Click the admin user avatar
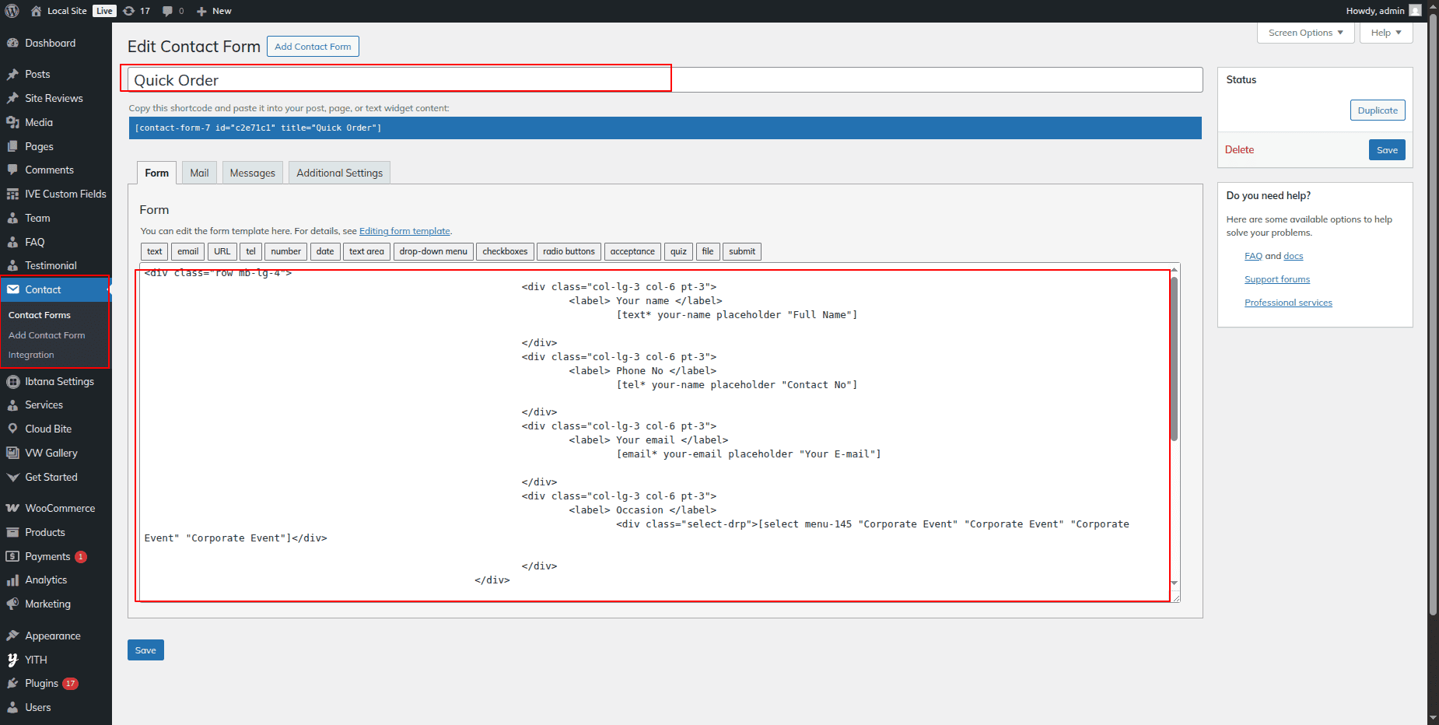This screenshot has height=725, width=1439. 1415,11
